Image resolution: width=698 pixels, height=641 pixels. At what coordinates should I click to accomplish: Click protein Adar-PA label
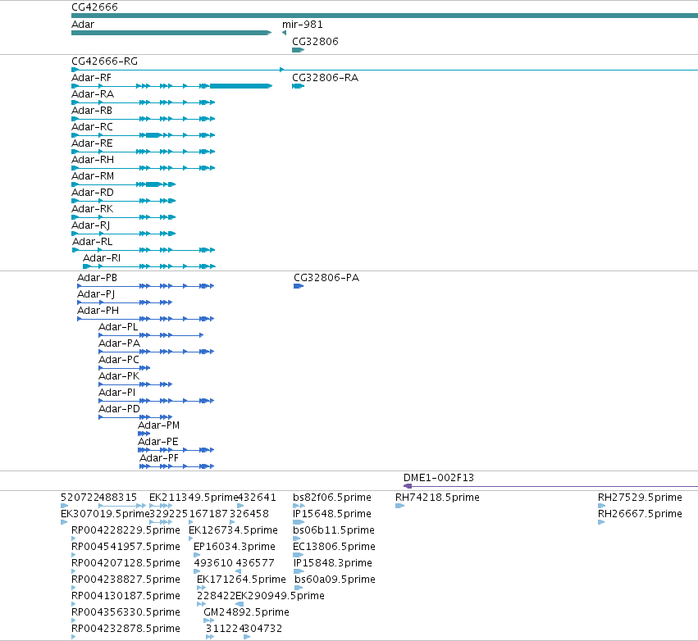[x=119, y=343]
